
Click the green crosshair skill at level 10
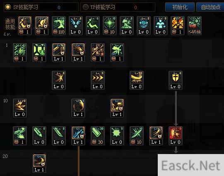(x=110, y=23)
